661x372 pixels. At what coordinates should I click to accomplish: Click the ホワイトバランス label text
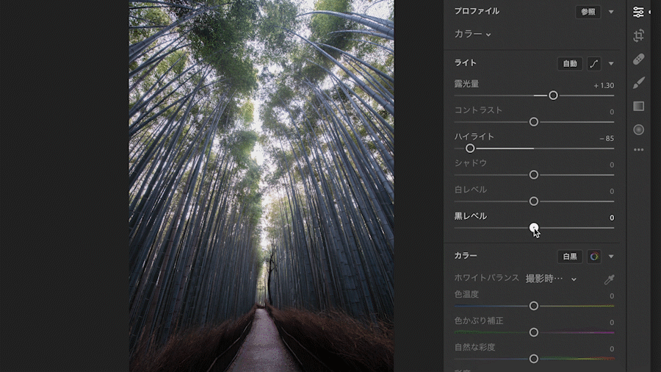click(486, 278)
